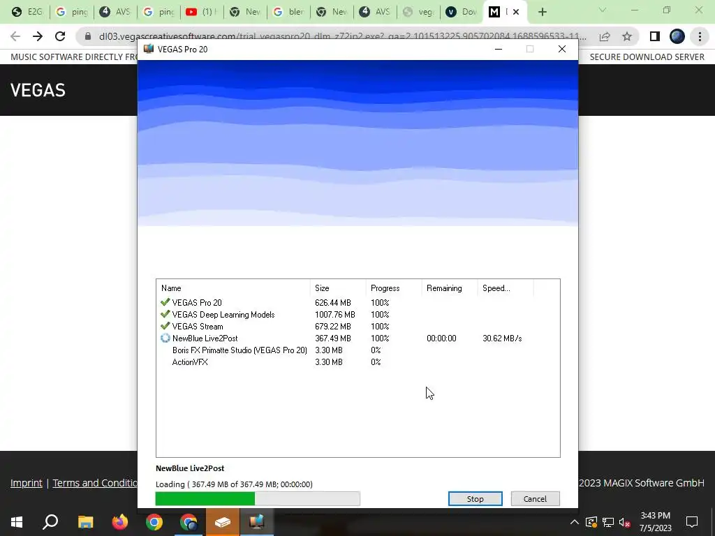Viewport: 715px width, 536px height.
Task: Toggle Chrome's side panel icon
Action: [655, 36]
